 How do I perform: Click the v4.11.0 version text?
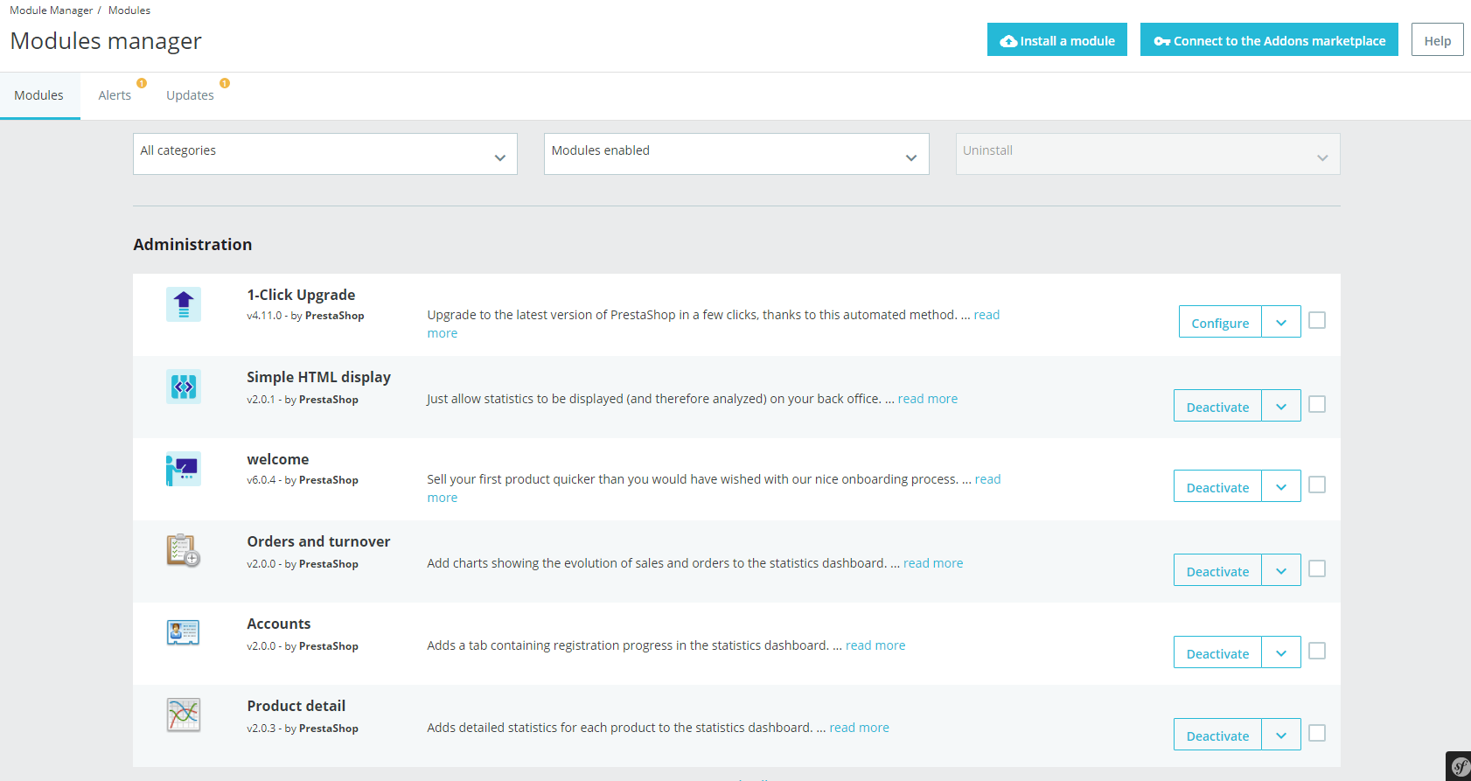264,316
